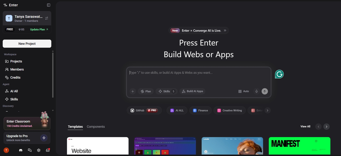Click the 85 credits diamond indicator
Viewport: 341px width, 156px height.
pyautogui.click(x=21, y=29)
